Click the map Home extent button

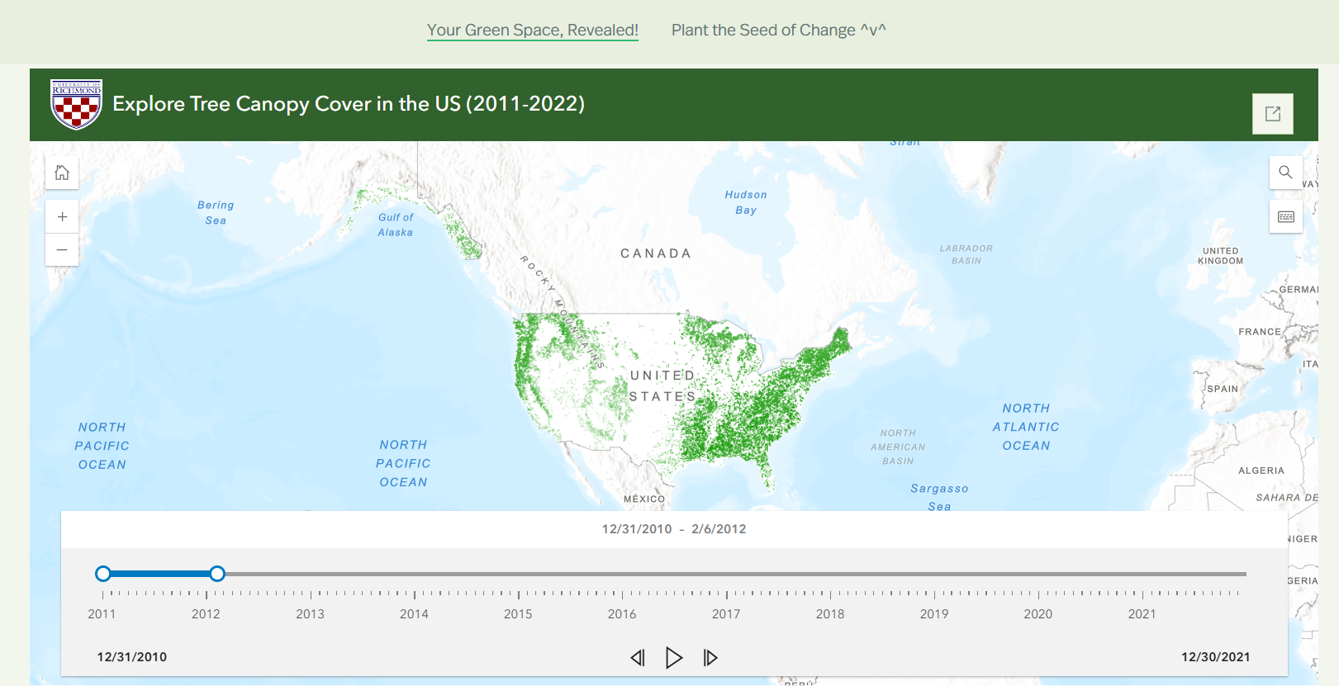pos(62,173)
